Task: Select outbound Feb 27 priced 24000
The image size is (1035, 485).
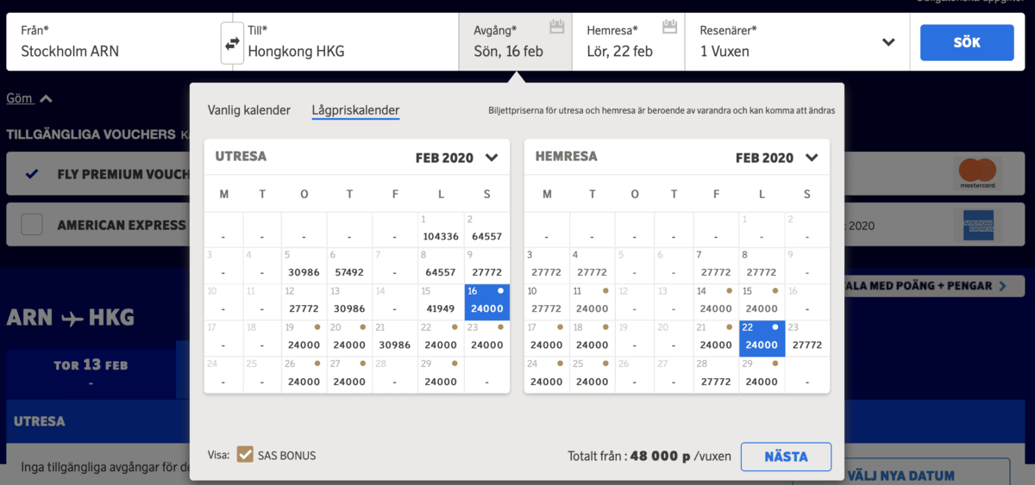Action: pos(349,375)
